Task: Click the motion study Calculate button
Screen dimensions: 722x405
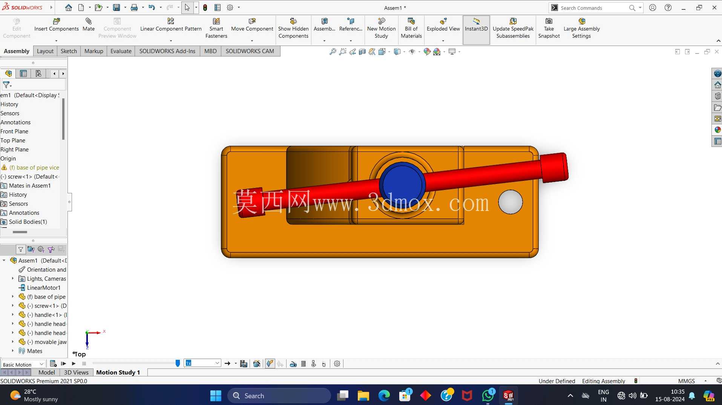Action: click(x=53, y=364)
